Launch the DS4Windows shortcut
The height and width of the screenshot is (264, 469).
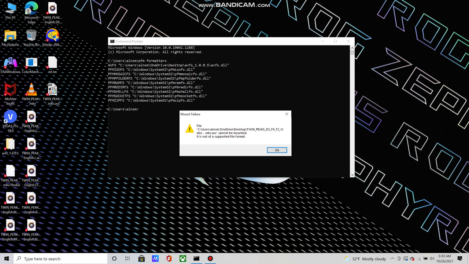pyautogui.click(x=10, y=65)
